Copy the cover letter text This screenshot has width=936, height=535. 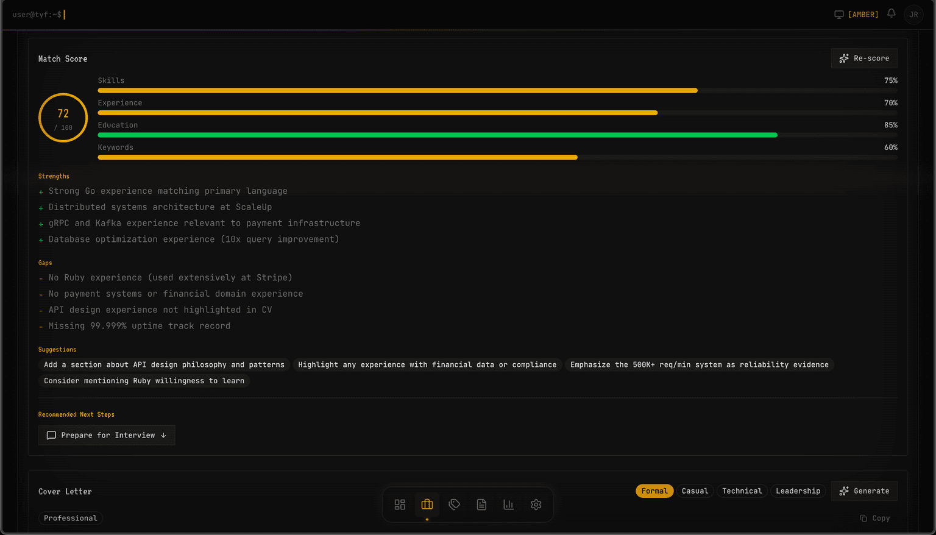click(875, 518)
